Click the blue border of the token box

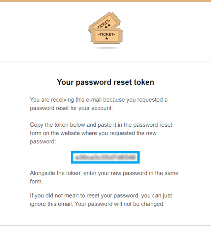(x=105, y=152)
